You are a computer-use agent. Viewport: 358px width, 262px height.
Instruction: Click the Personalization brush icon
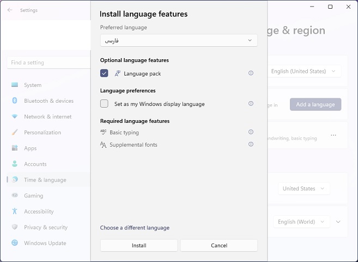click(15, 132)
